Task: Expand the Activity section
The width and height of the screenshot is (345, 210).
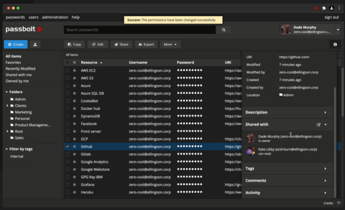Action: pyautogui.click(x=287, y=192)
